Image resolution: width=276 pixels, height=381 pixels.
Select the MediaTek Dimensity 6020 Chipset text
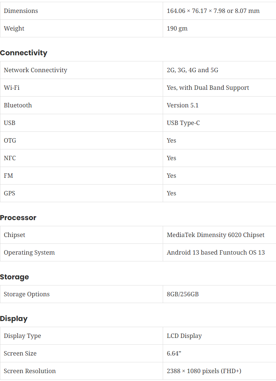tap(215, 235)
